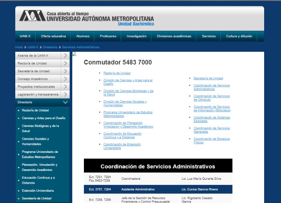This screenshot has height=203, width=281.
Task: Collapse the Directorio section chevron
Action: point(65,102)
